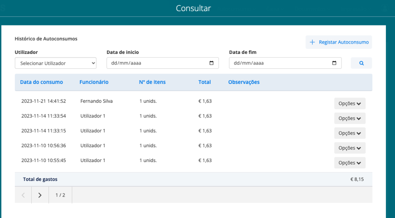
Task: Click the Observações column header
Action: [244, 82]
